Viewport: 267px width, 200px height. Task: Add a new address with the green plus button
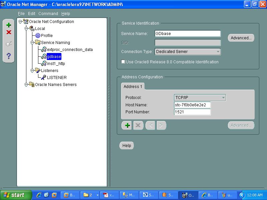(127, 125)
